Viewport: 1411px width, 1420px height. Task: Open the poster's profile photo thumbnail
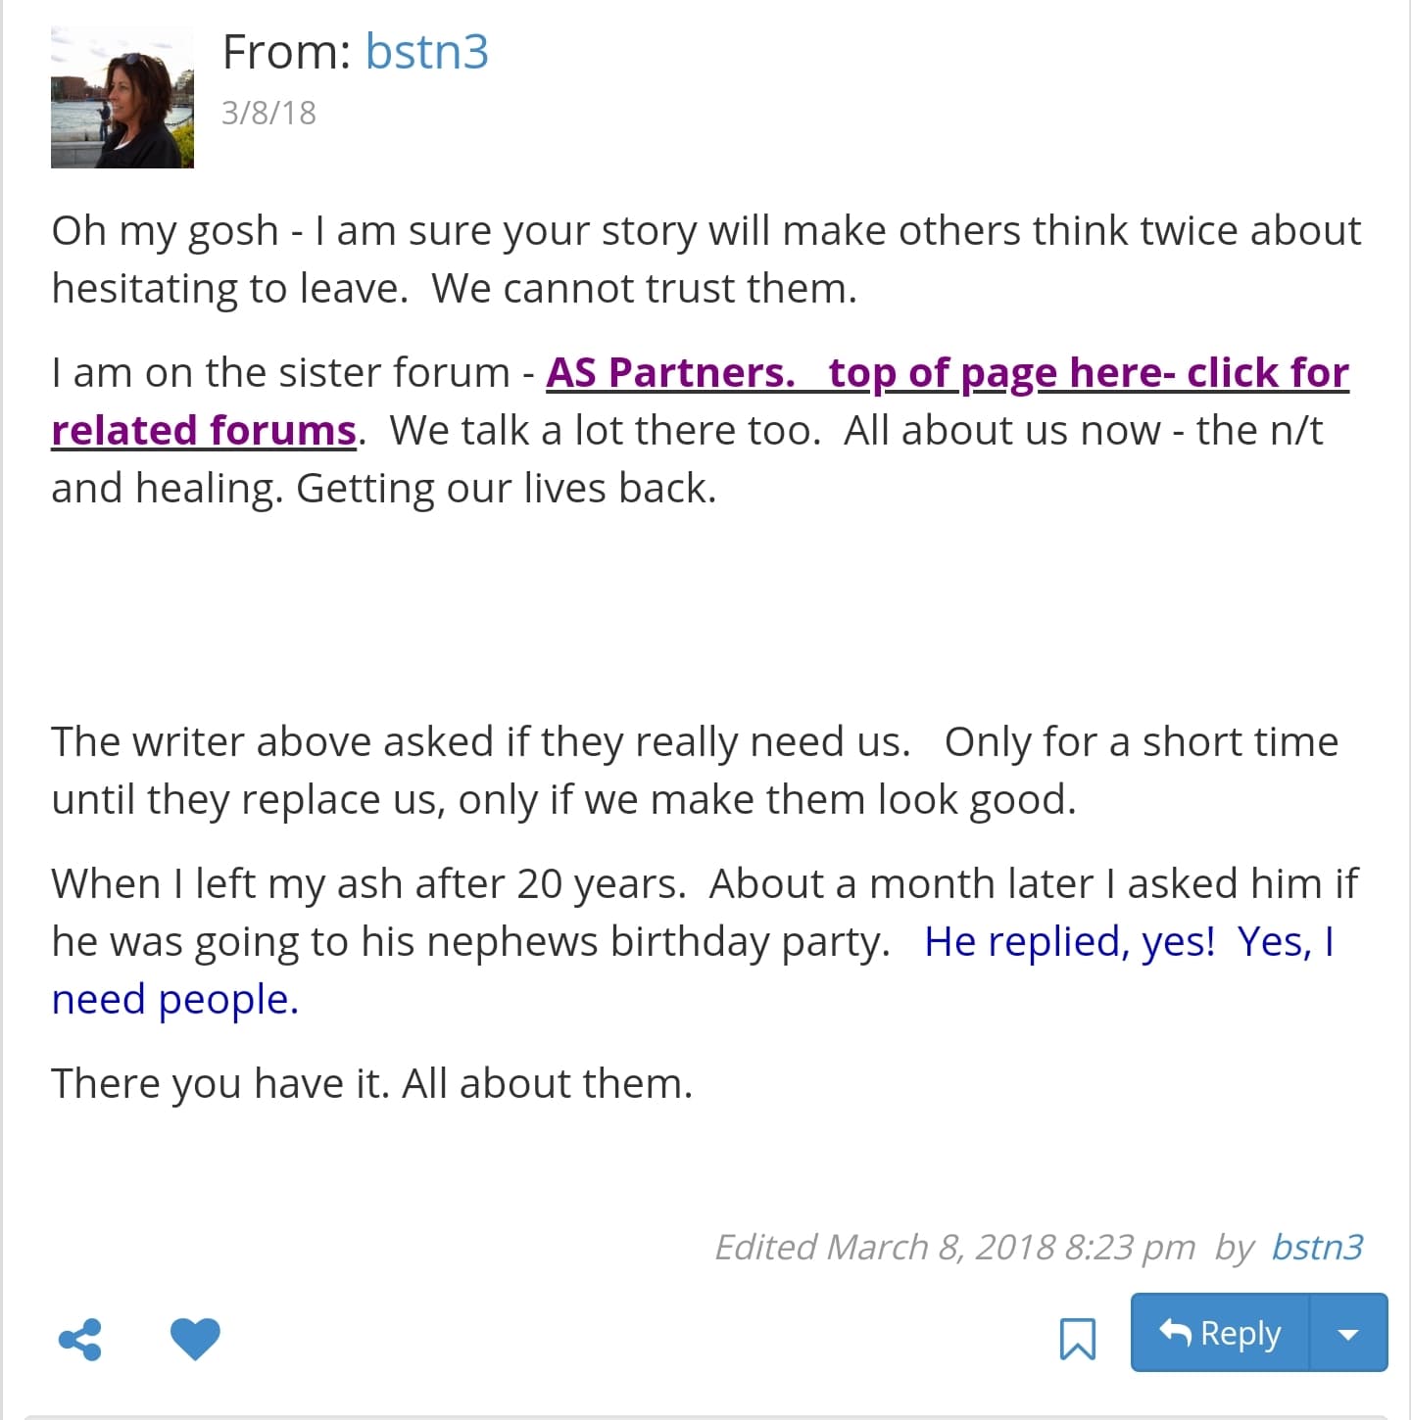pos(122,98)
